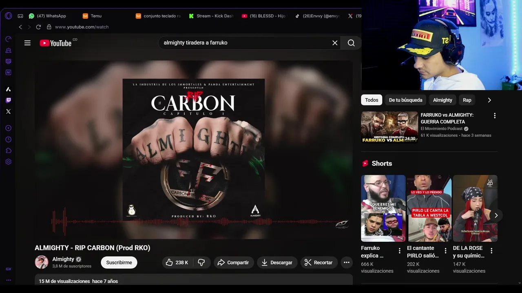Open FARRUKO vs ALMIGHTY: GUERRA COMPLETA title

[447, 118]
